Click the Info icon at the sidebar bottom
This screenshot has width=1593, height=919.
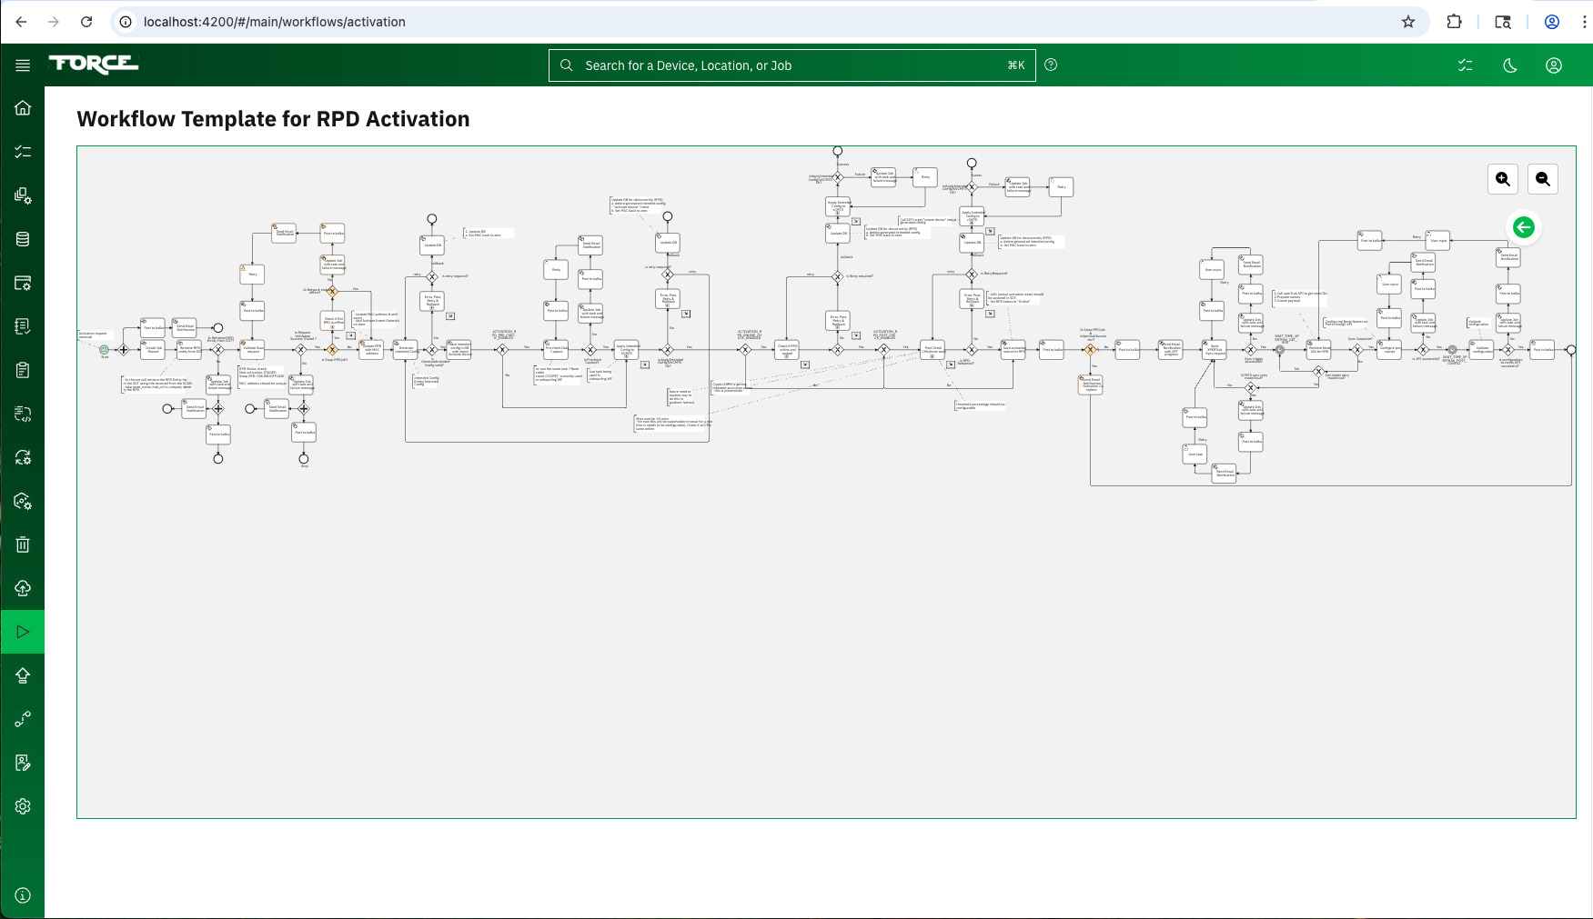pos(23,894)
